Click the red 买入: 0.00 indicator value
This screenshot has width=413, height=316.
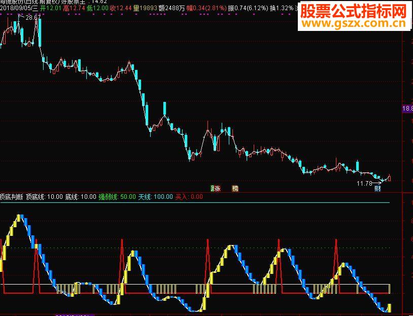coord(189,197)
